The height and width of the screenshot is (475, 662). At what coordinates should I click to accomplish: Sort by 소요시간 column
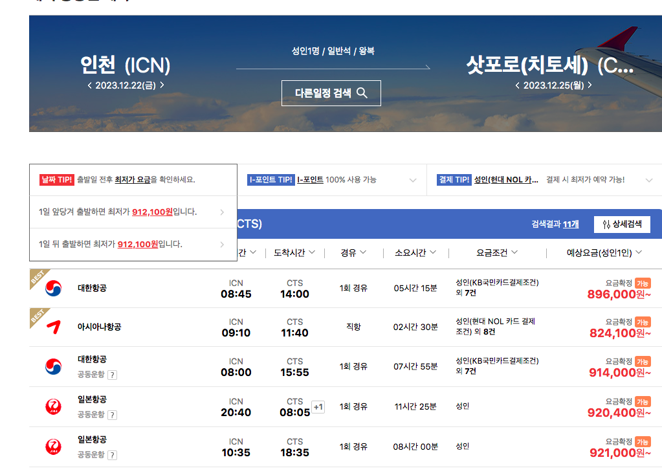point(415,252)
